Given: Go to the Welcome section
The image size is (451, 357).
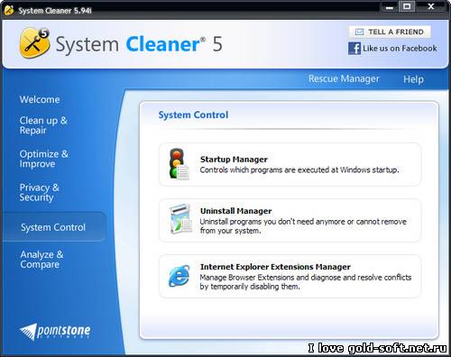Looking at the screenshot, I should tap(40, 99).
